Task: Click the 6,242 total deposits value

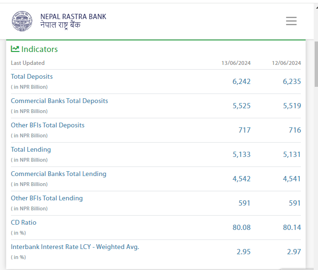Action: [241, 82]
